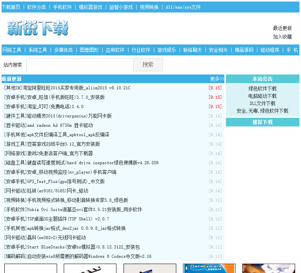Open the 联络聊天 category

[193, 50]
